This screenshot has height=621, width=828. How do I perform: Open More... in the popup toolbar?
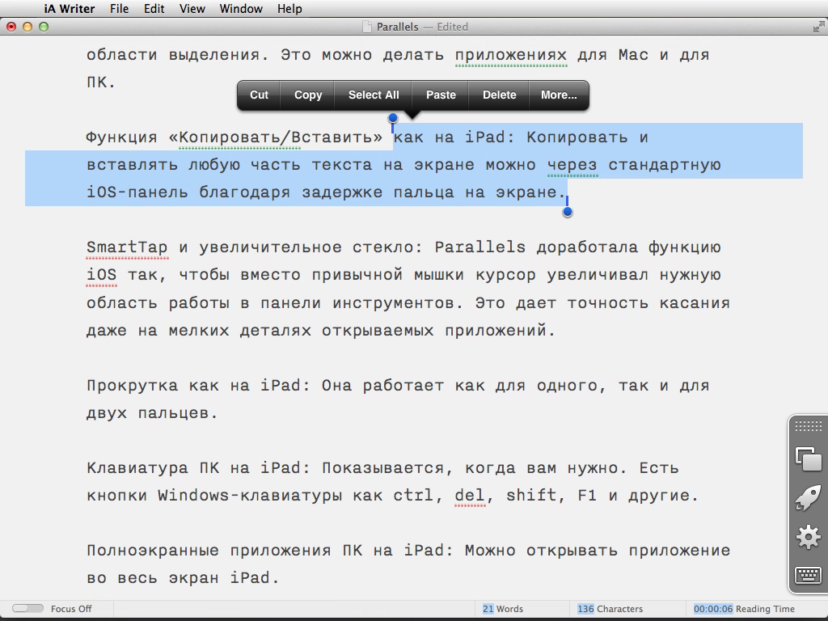coord(559,95)
